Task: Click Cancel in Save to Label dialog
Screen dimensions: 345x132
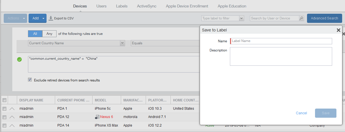Action: point(301,113)
